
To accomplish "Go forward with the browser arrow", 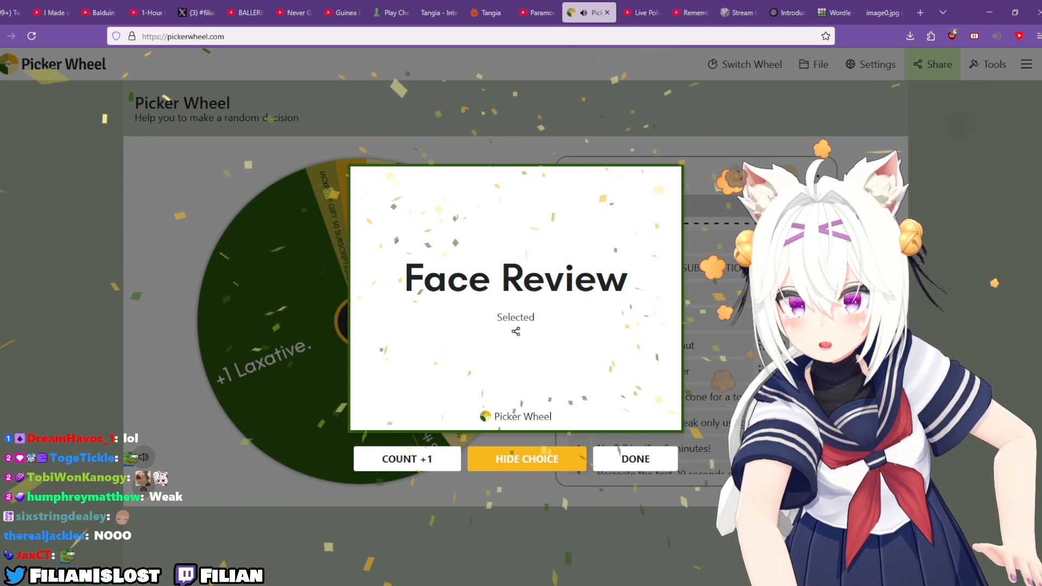I will [x=11, y=36].
